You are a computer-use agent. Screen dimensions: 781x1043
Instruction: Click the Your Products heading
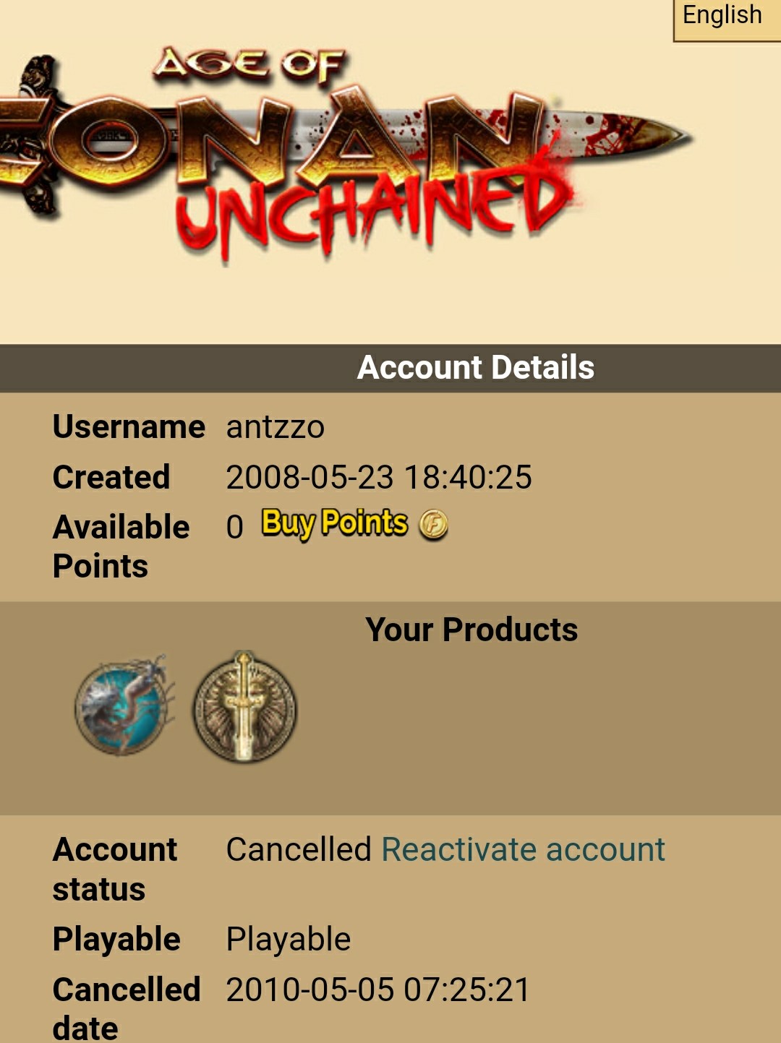click(471, 630)
